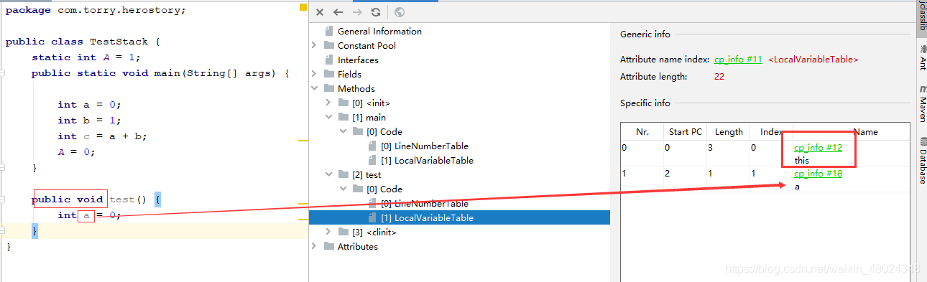
Task: Collapse the [2] test method node
Action: tap(328, 174)
